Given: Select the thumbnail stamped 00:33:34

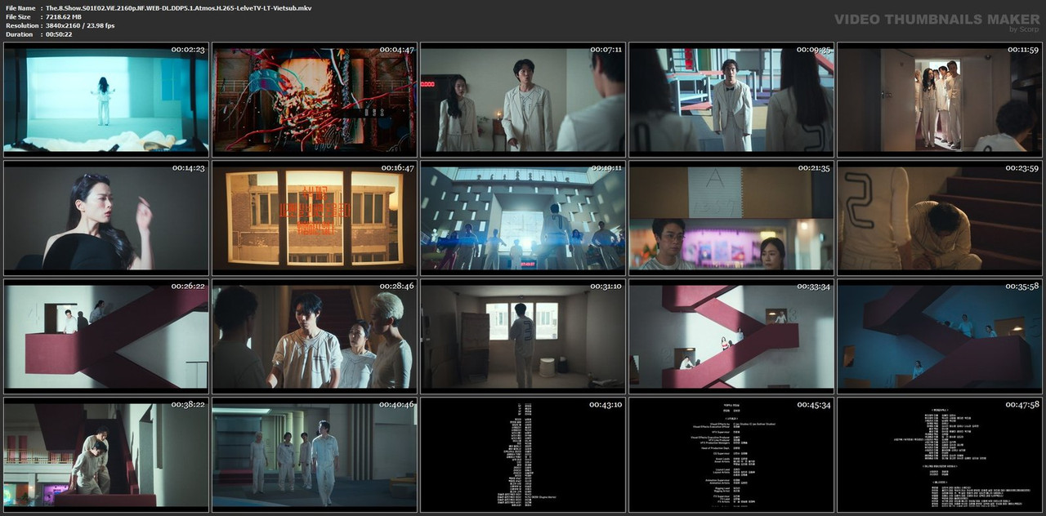Looking at the screenshot, I should coord(731,335).
